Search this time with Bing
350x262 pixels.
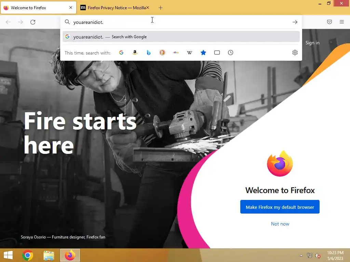pos(149,53)
